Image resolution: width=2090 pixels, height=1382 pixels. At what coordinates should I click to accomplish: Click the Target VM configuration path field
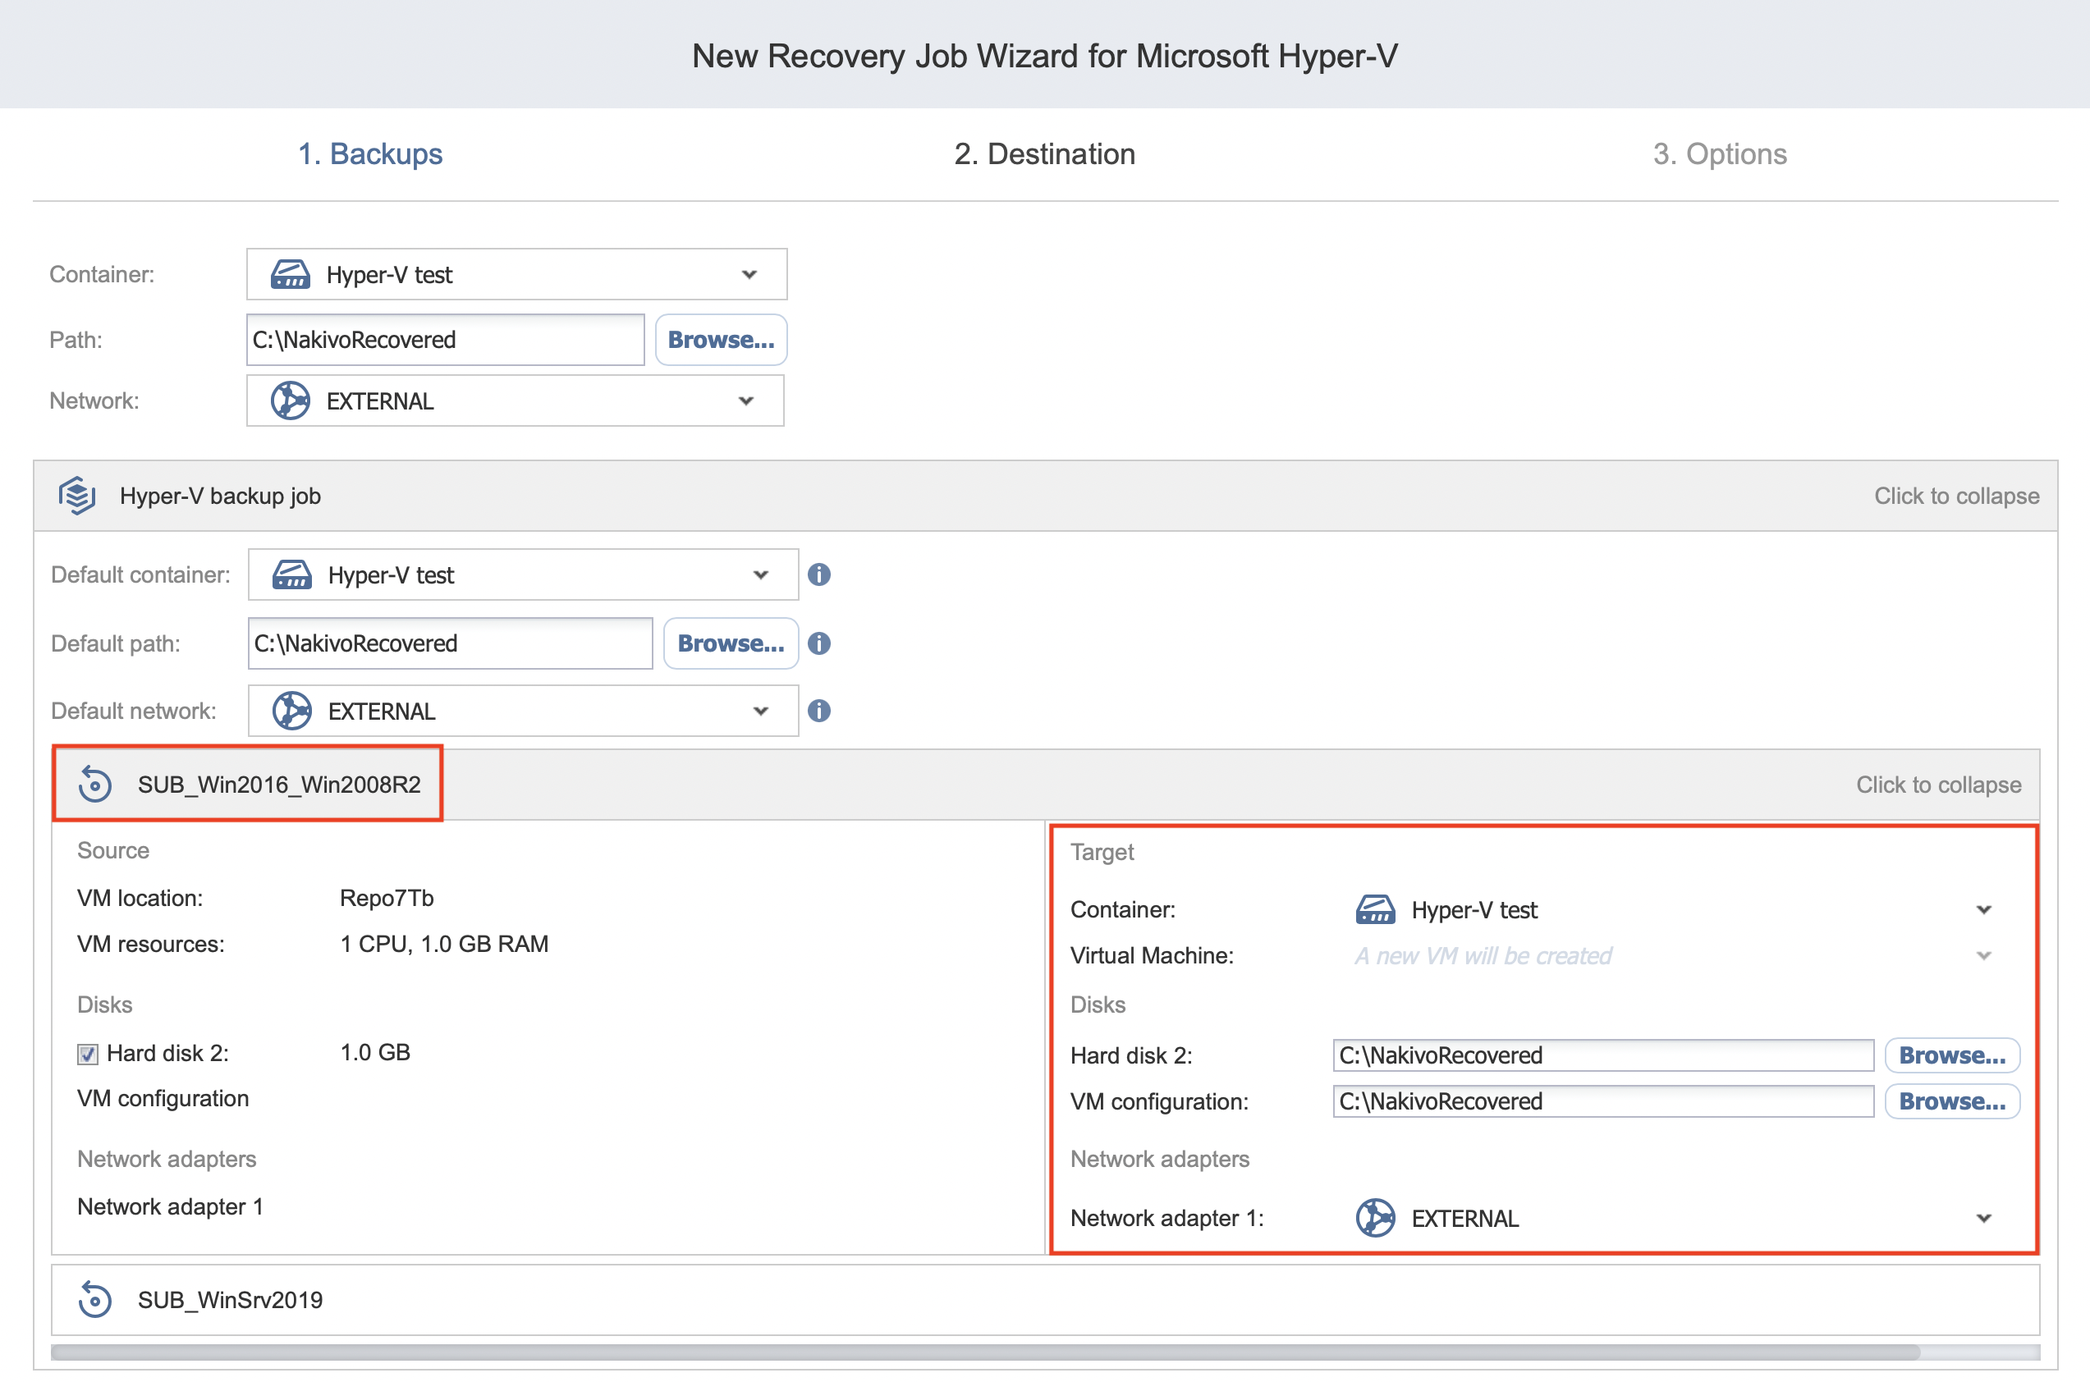[x=1603, y=1101]
